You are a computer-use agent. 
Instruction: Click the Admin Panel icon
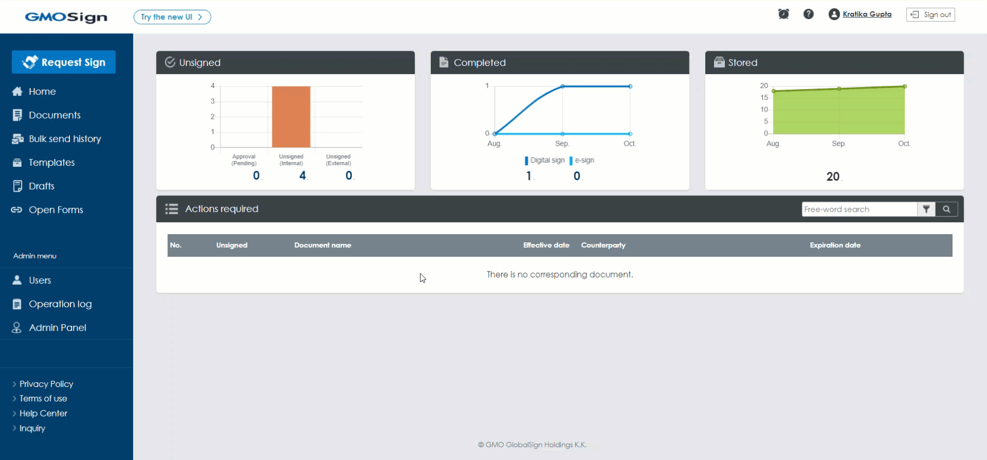click(17, 327)
